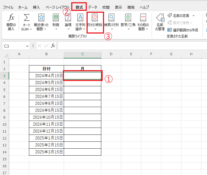The width and height of the screenshot is (207, 175).
Task: Click the fx button in formula bar
Action: pos(53,46)
